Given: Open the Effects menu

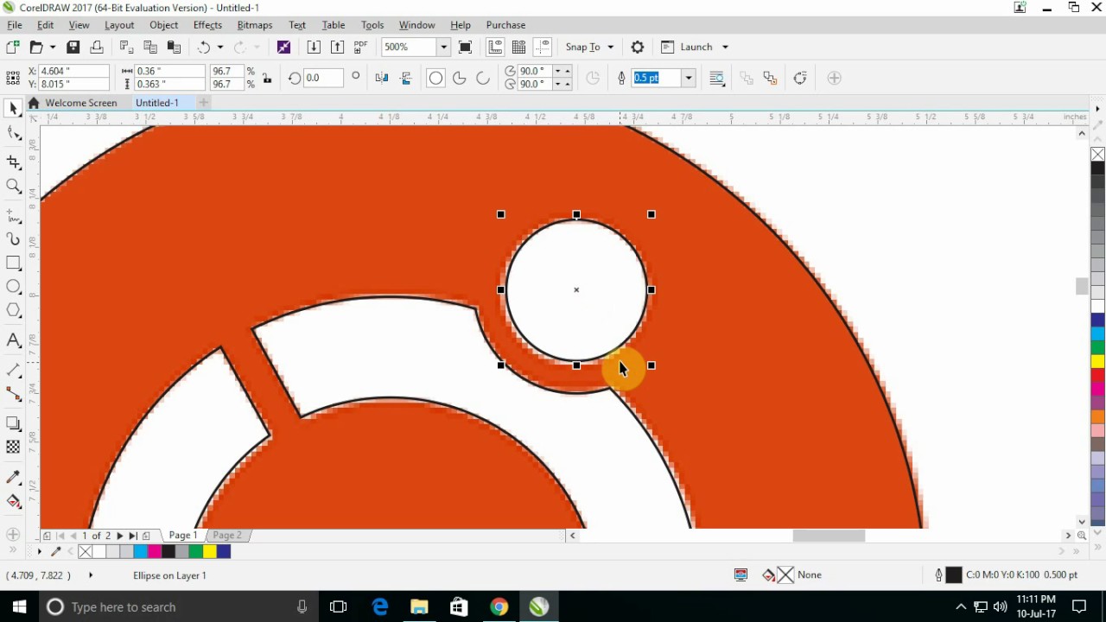Looking at the screenshot, I should (207, 25).
